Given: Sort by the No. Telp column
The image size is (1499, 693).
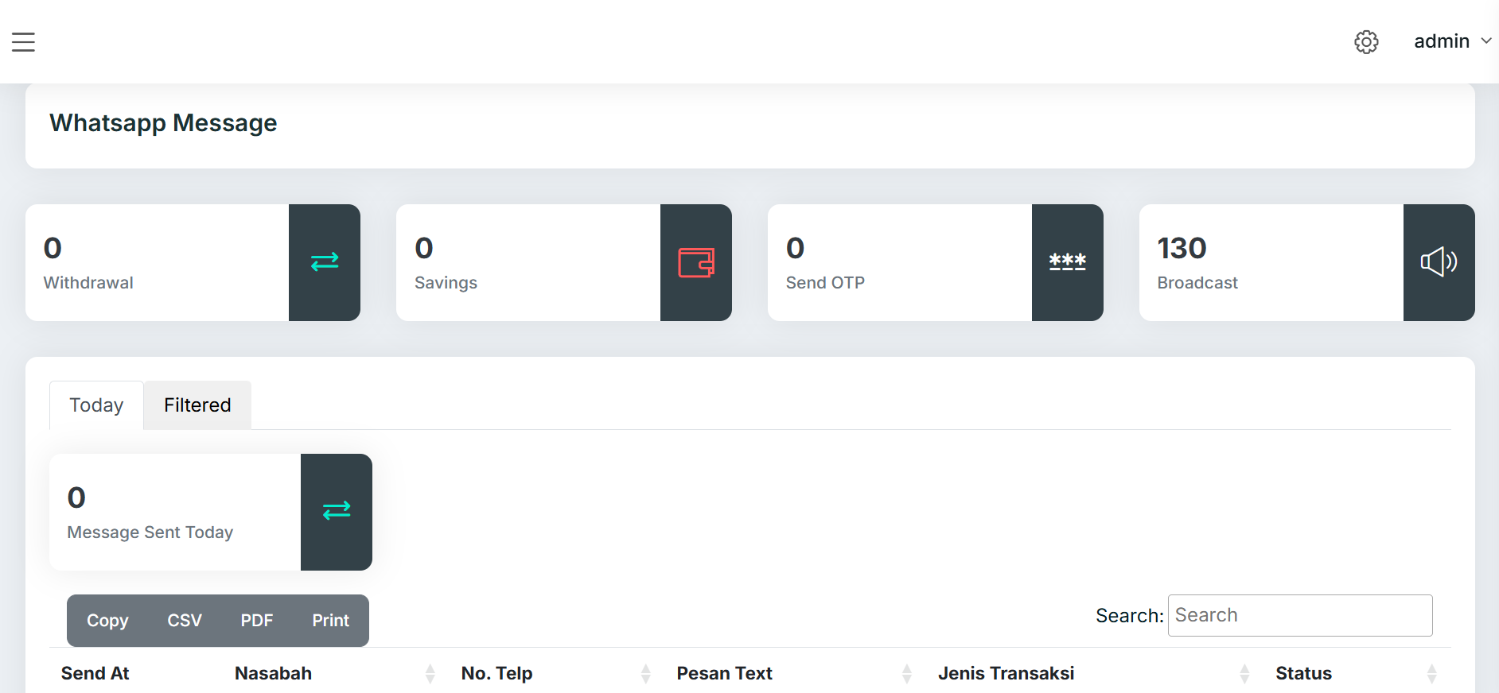Looking at the screenshot, I should 496,673.
